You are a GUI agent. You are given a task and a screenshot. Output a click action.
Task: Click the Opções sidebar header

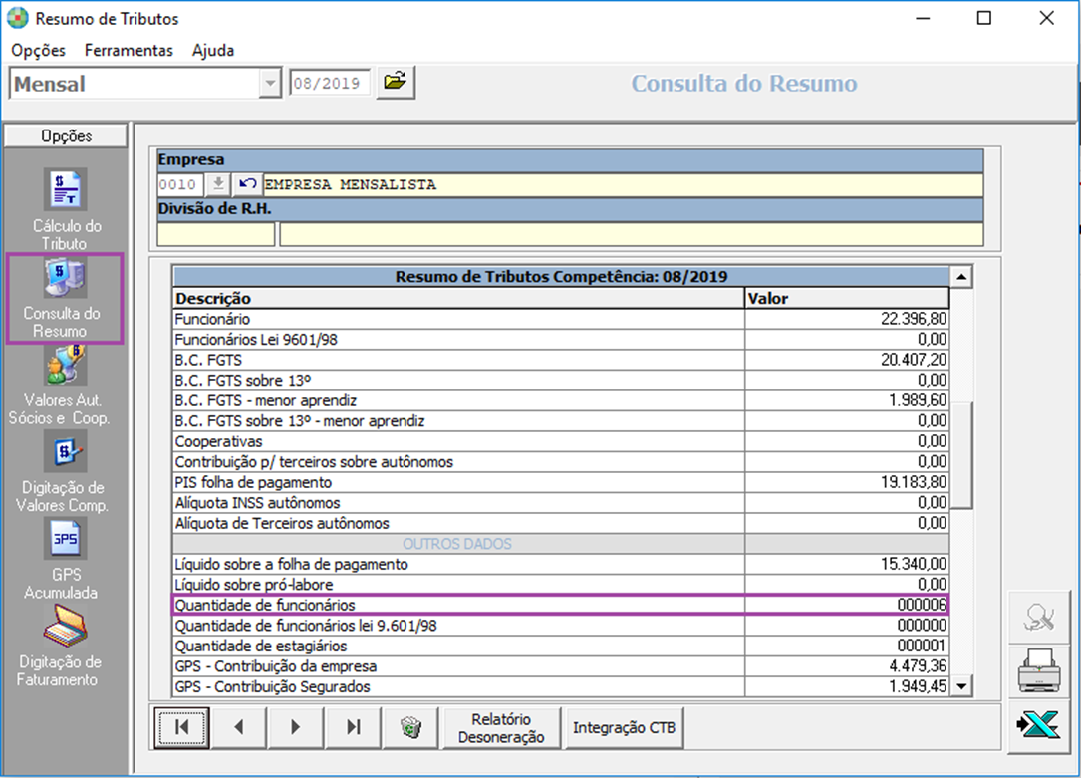click(x=66, y=135)
